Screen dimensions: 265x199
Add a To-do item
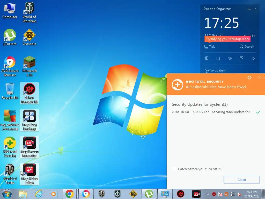coord(215,70)
